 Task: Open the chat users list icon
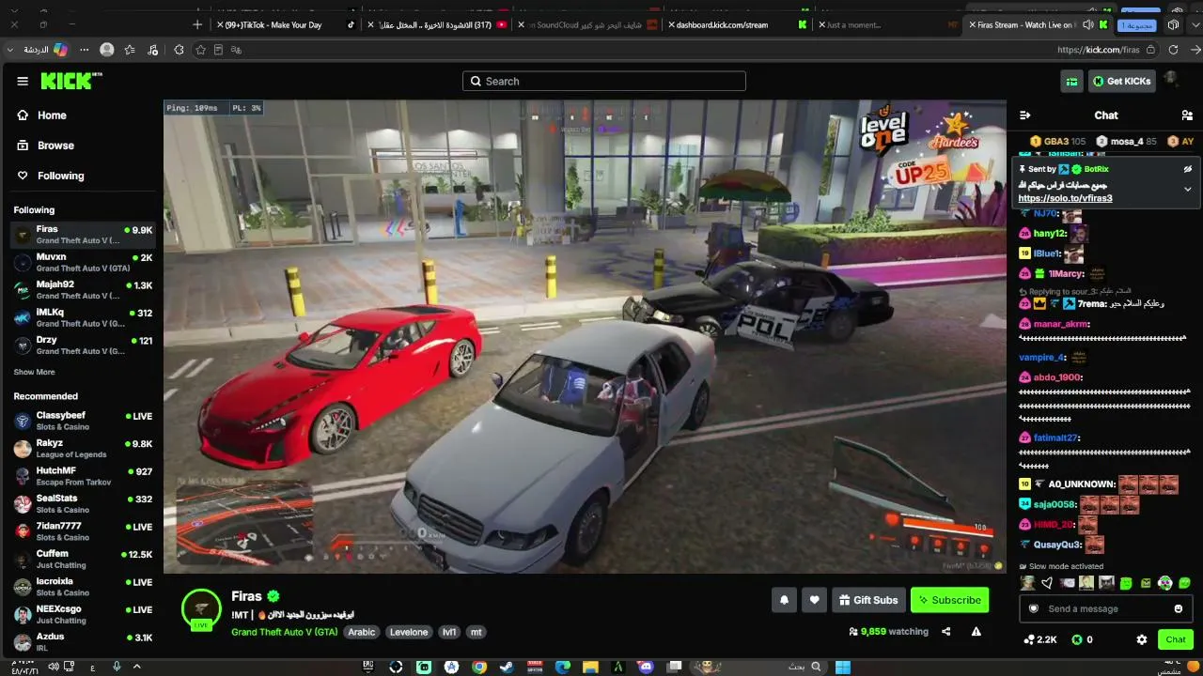click(x=1187, y=115)
